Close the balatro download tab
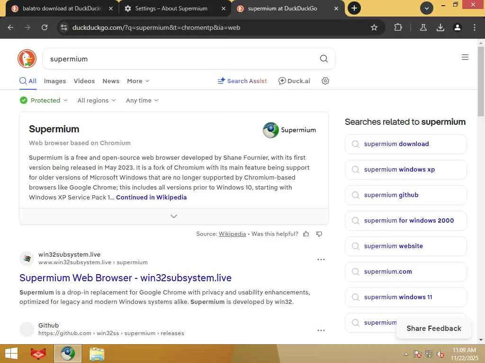 coord(111,9)
